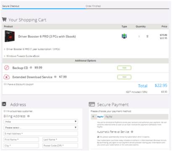
Task: Click the Additional Options header
Action: pos(86,60)
